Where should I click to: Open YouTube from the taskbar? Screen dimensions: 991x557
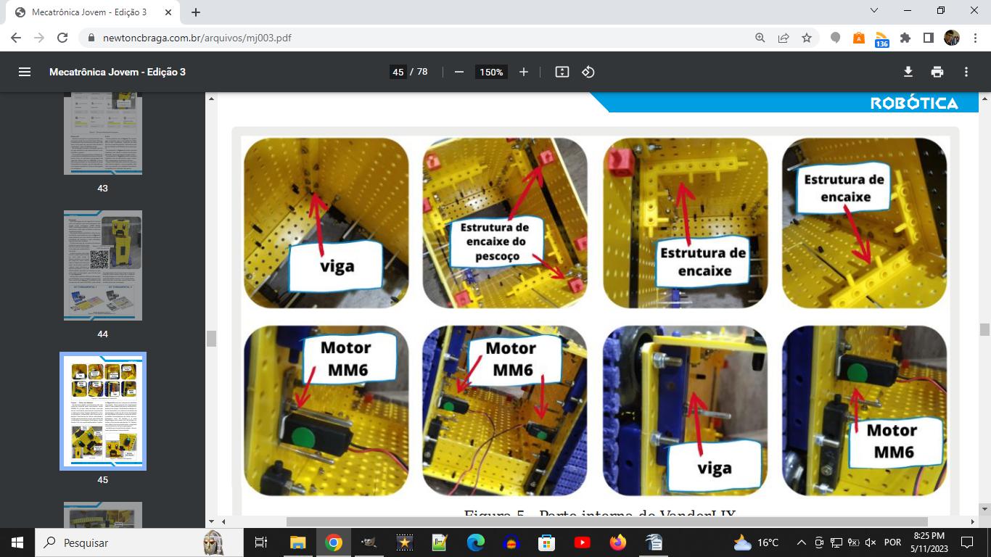tap(582, 542)
